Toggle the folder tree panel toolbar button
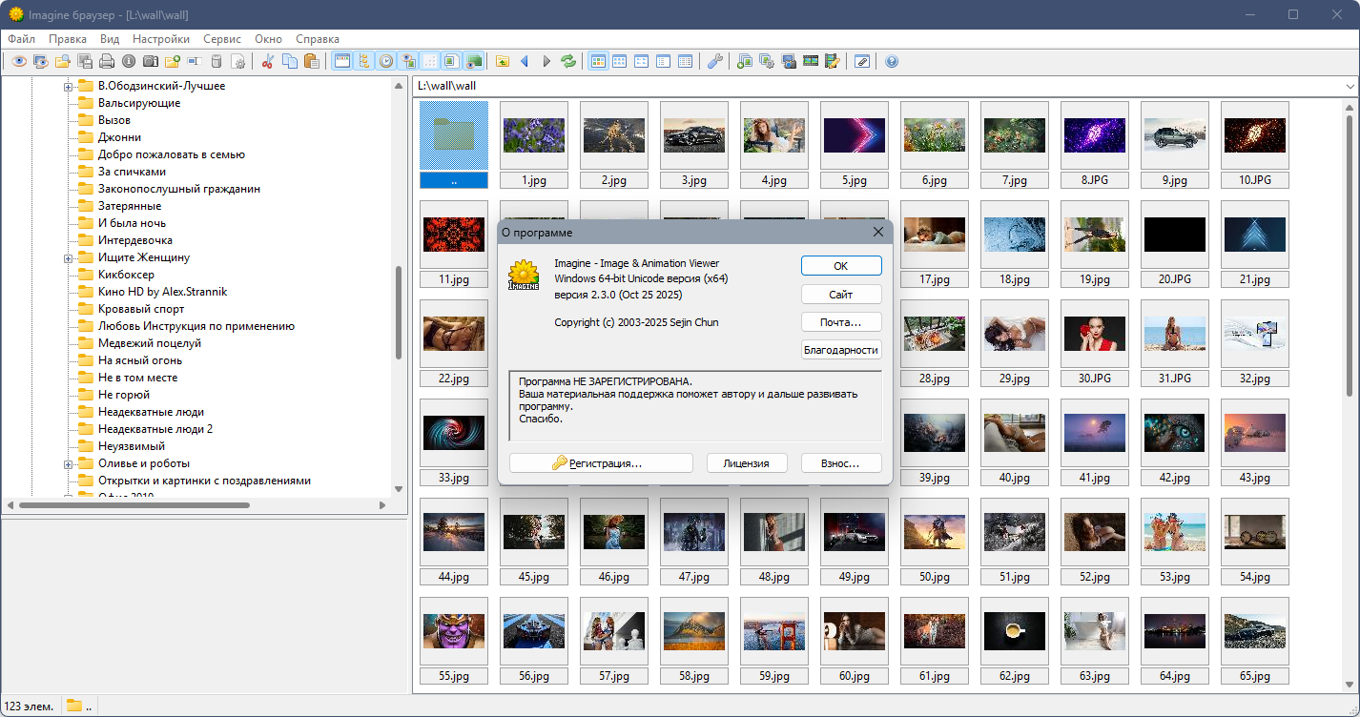The width and height of the screenshot is (1360, 717). pos(364,61)
